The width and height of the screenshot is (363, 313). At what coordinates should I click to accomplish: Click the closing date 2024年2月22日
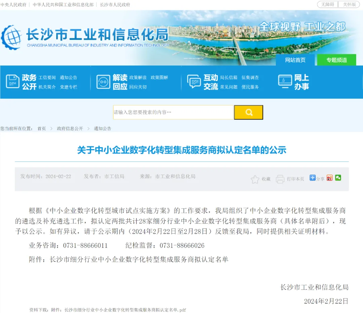point(326,301)
